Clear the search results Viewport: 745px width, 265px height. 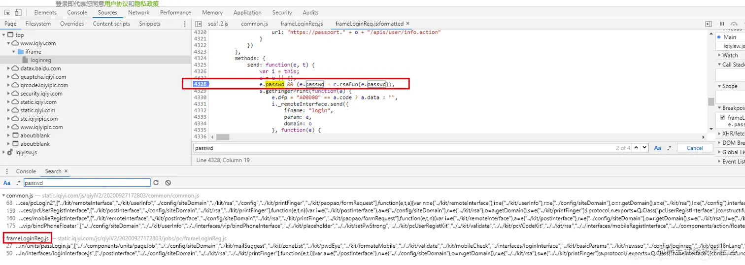[x=168, y=183]
